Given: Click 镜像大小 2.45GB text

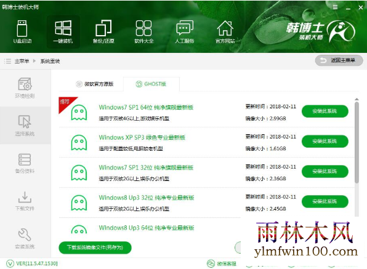Looking at the screenshot, I should click(x=265, y=209).
